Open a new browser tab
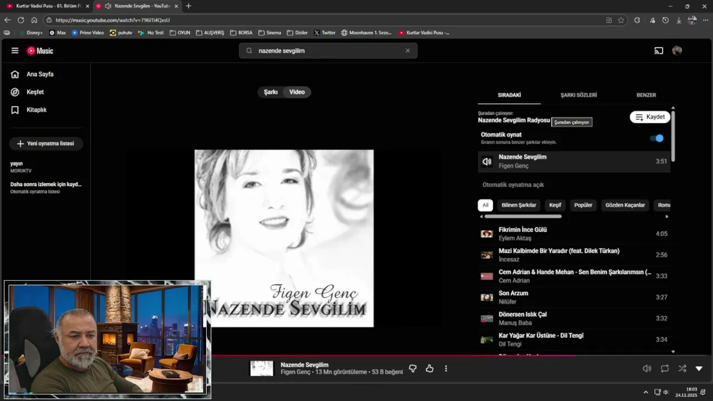The image size is (713, 401). tap(188, 6)
